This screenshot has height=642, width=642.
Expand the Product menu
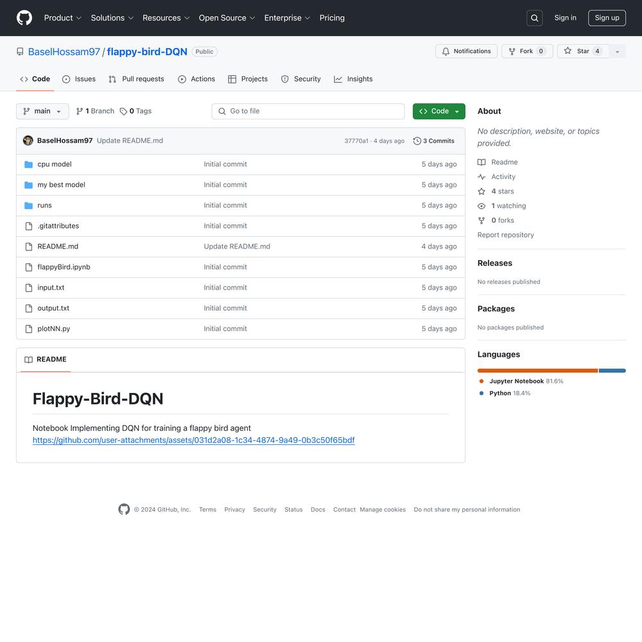63,18
